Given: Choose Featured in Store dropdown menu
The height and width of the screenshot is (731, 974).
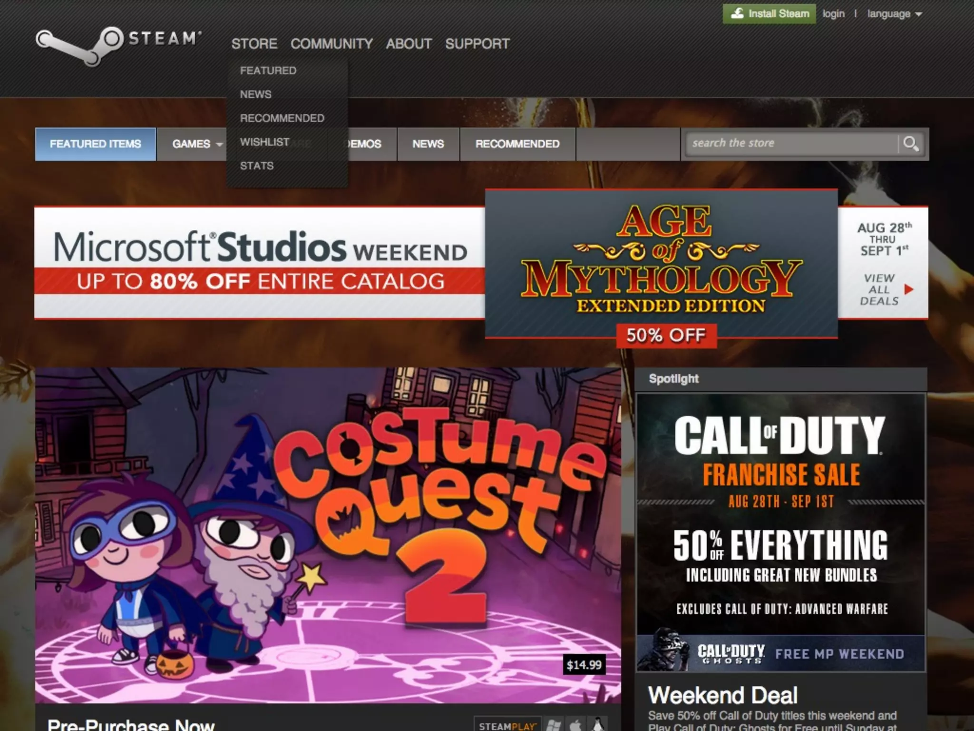Looking at the screenshot, I should (x=268, y=70).
